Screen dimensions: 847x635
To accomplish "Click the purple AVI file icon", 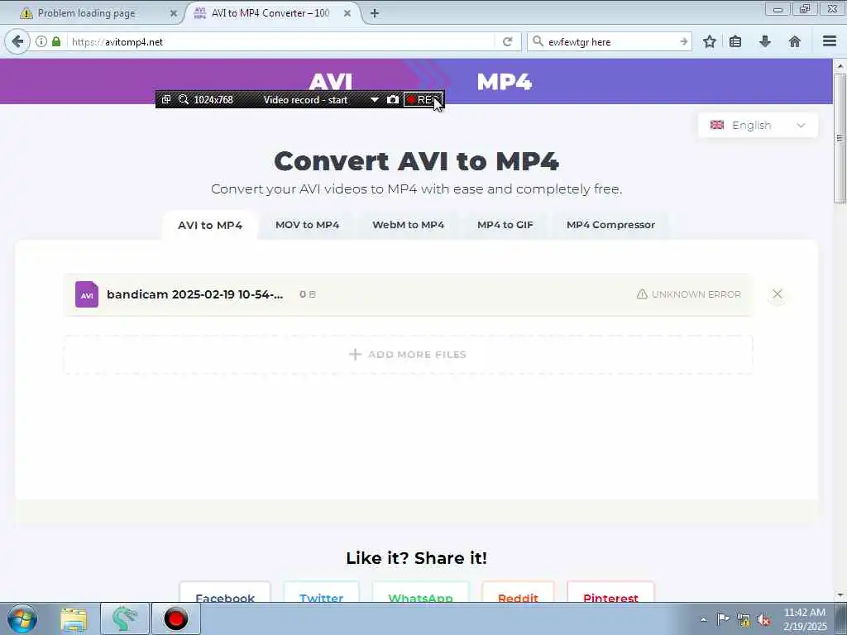I will pyautogui.click(x=86, y=294).
